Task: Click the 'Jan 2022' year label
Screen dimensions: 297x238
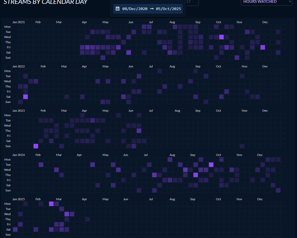Action: [x=19, y=66]
